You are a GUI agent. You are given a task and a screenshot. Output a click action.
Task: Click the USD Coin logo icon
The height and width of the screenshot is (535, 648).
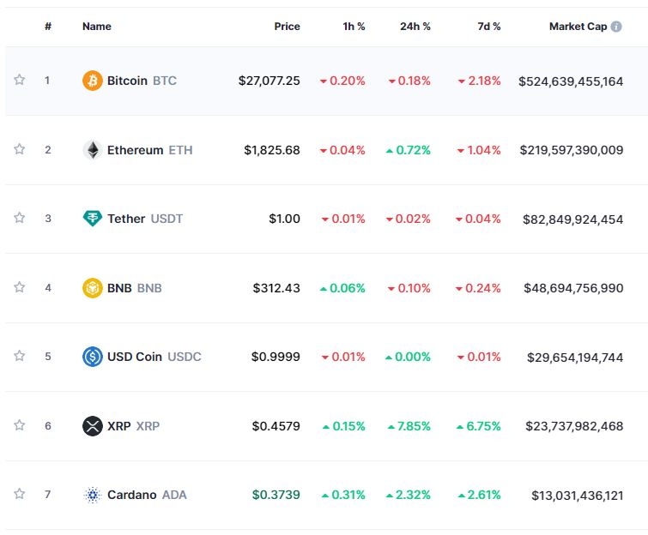(92, 357)
